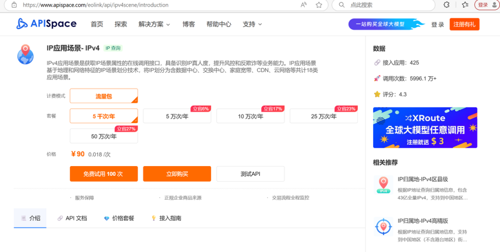Click the 正规企业商品来源 text
Image resolution: width=500 pixels, height=252 pixels.
click(183, 198)
